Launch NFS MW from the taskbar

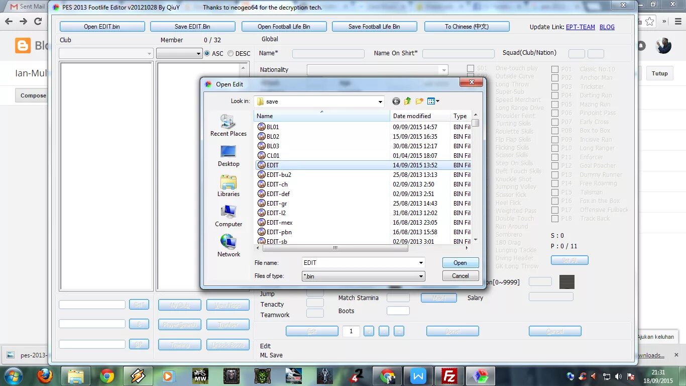click(x=200, y=376)
